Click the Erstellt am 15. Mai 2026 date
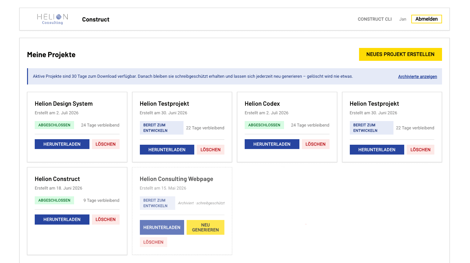 pos(163,188)
